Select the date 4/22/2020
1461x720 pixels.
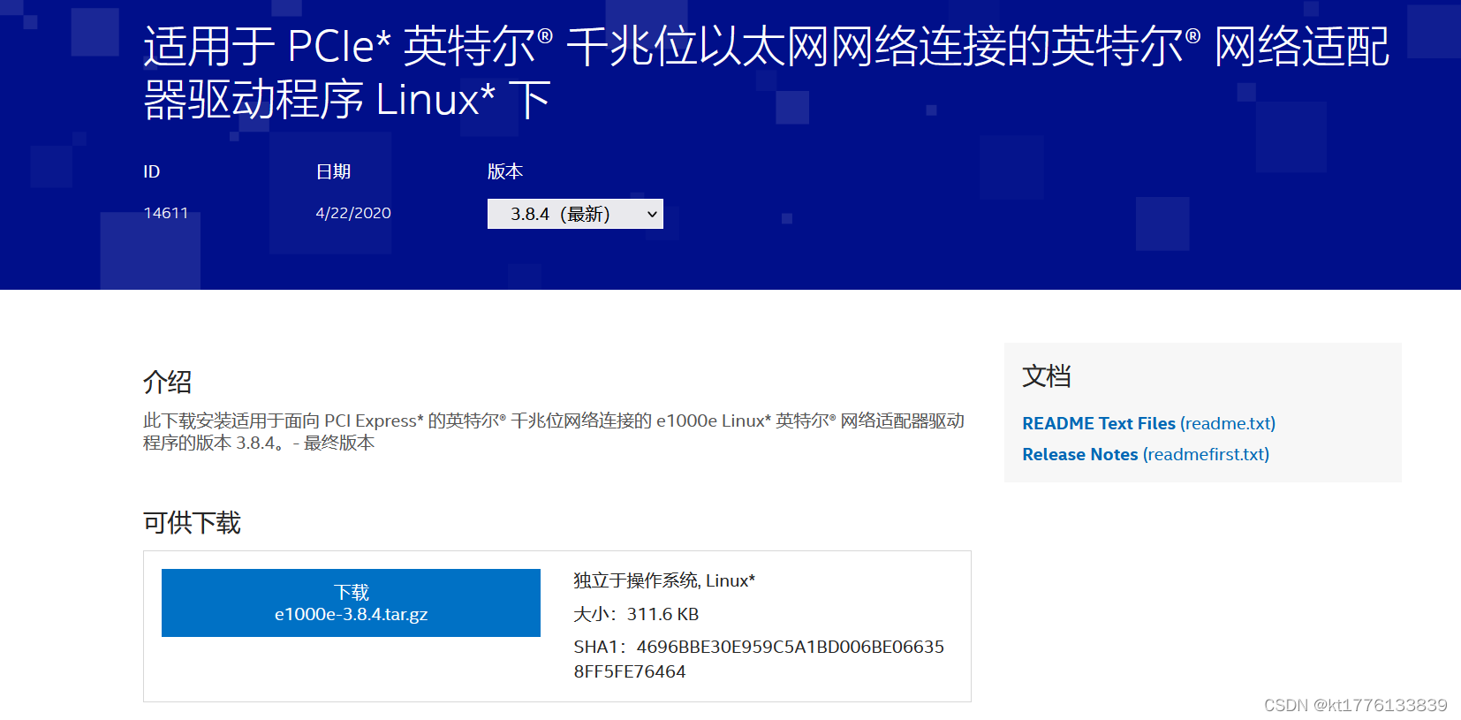coord(353,213)
